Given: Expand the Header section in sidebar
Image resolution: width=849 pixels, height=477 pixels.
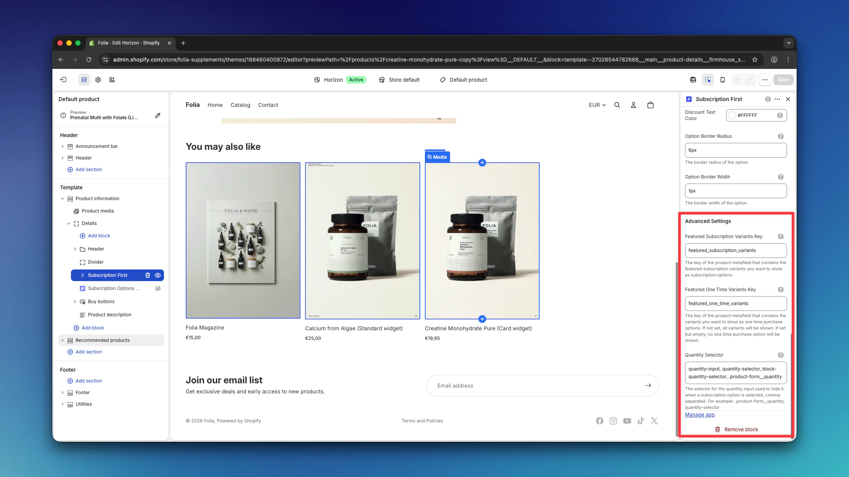Looking at the screenshot, I should (62, 158).
